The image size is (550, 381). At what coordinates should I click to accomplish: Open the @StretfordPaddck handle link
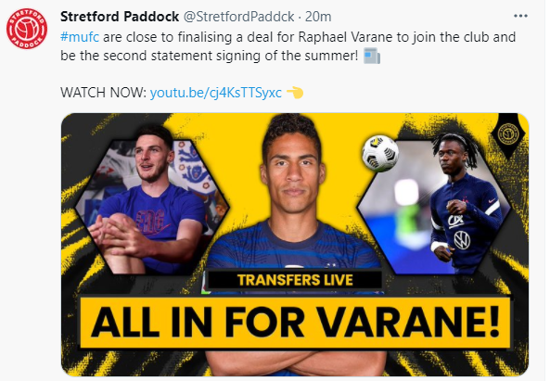239,17
